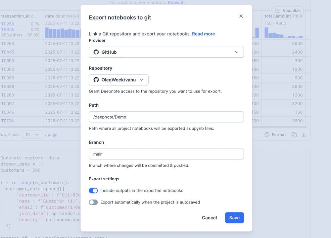Toggle Include outputs in the exported notebooks
Image resolution: width=331 pixels, height=238 pixels.
click(93, 191)
